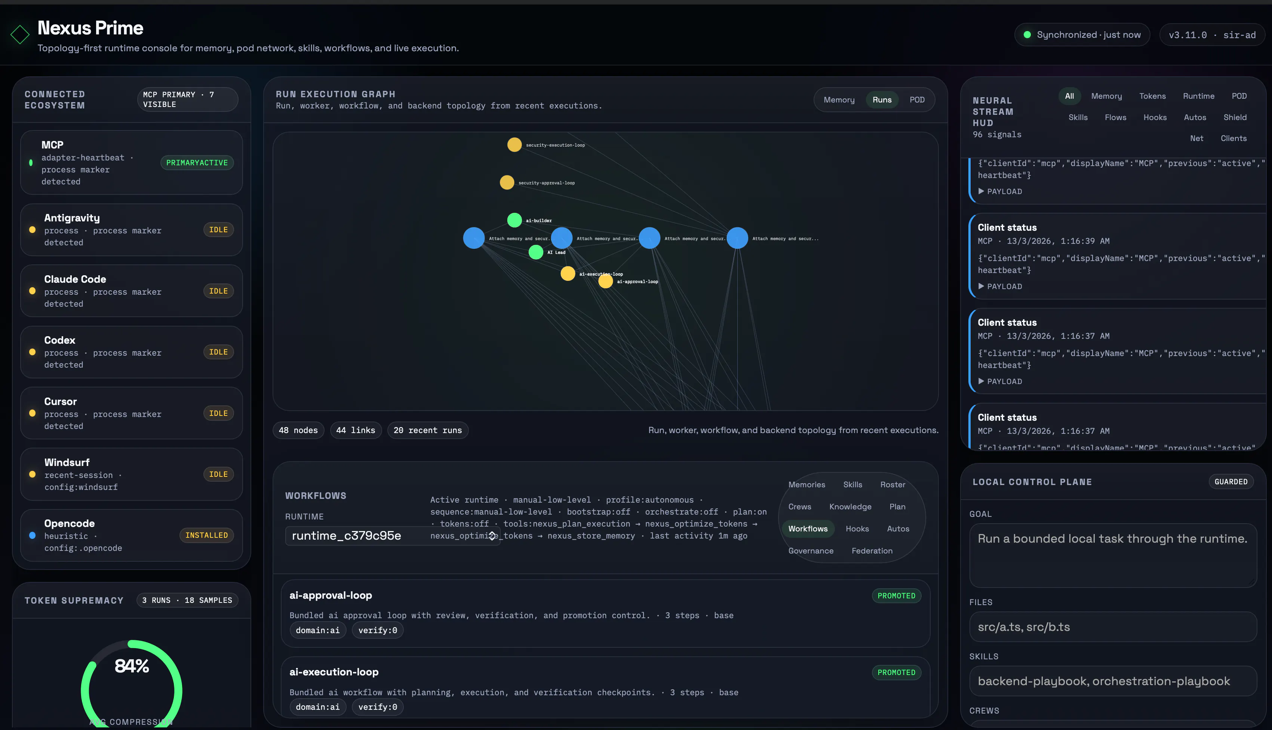The width and height of the screenshot is (1272, 730).
Task: Filter Neural Stream by Runtime
Action: tap(1198, 96)
